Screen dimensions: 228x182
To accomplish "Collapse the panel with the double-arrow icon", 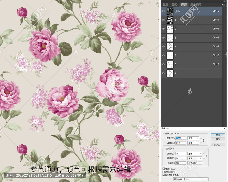I will click(x=221, y=1).
